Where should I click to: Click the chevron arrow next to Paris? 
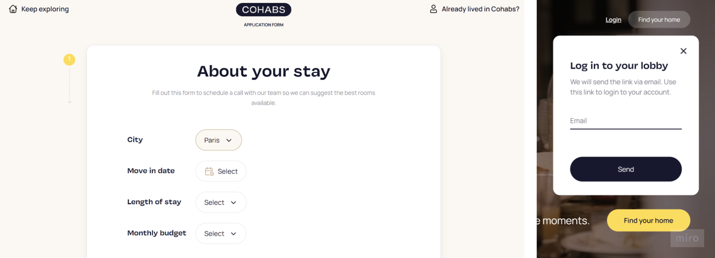[x=229, y=140]
